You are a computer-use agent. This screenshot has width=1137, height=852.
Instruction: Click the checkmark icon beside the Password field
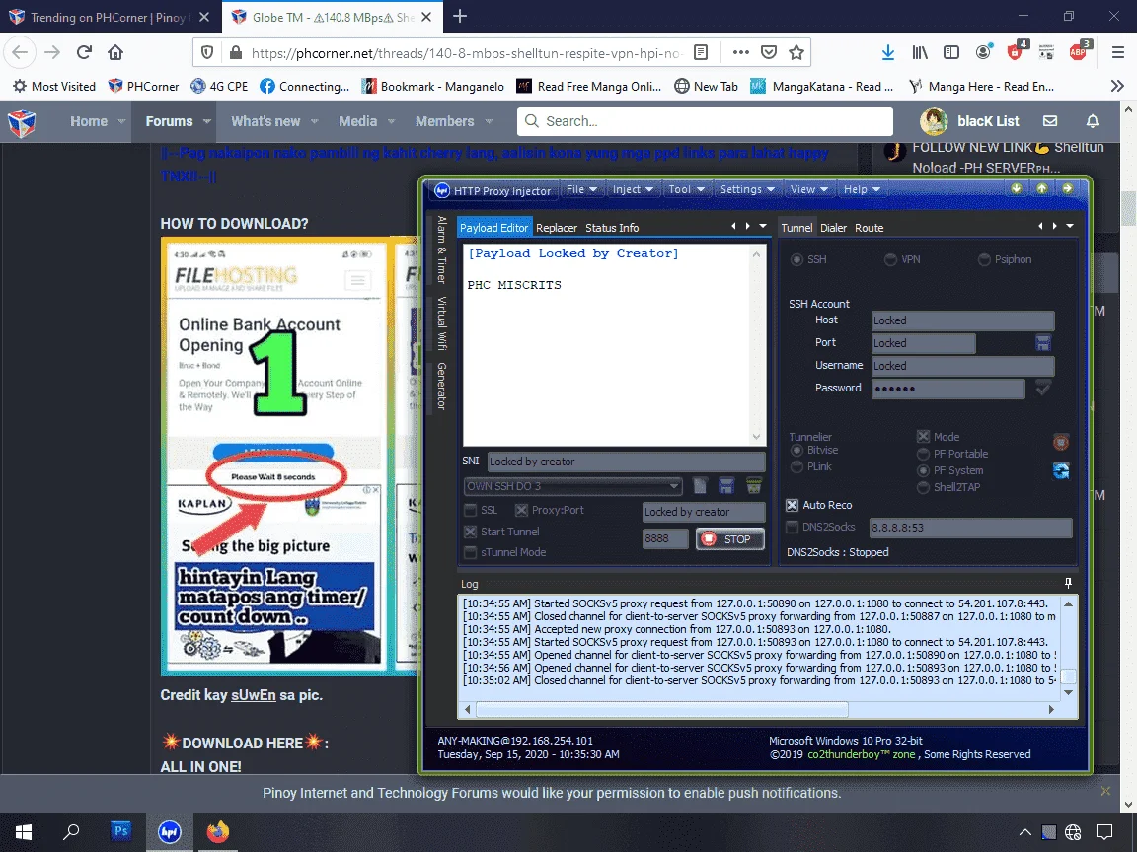pyautogui.click(x=1042, y=389)
